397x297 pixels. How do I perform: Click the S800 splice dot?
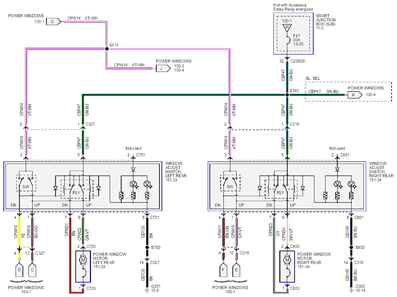351,247
